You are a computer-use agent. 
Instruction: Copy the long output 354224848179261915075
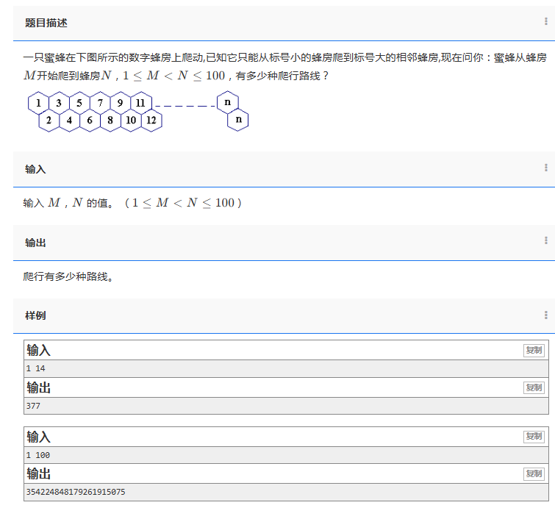(x=534, y=473)
